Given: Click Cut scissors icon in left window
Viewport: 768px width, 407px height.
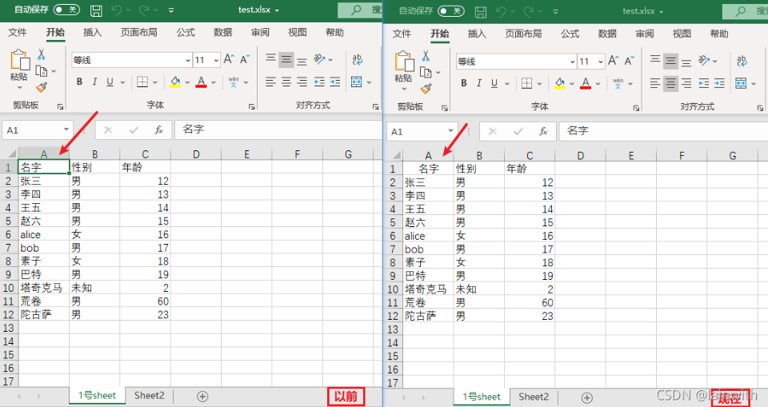Looking at the screenshot, I should (41, 54).
